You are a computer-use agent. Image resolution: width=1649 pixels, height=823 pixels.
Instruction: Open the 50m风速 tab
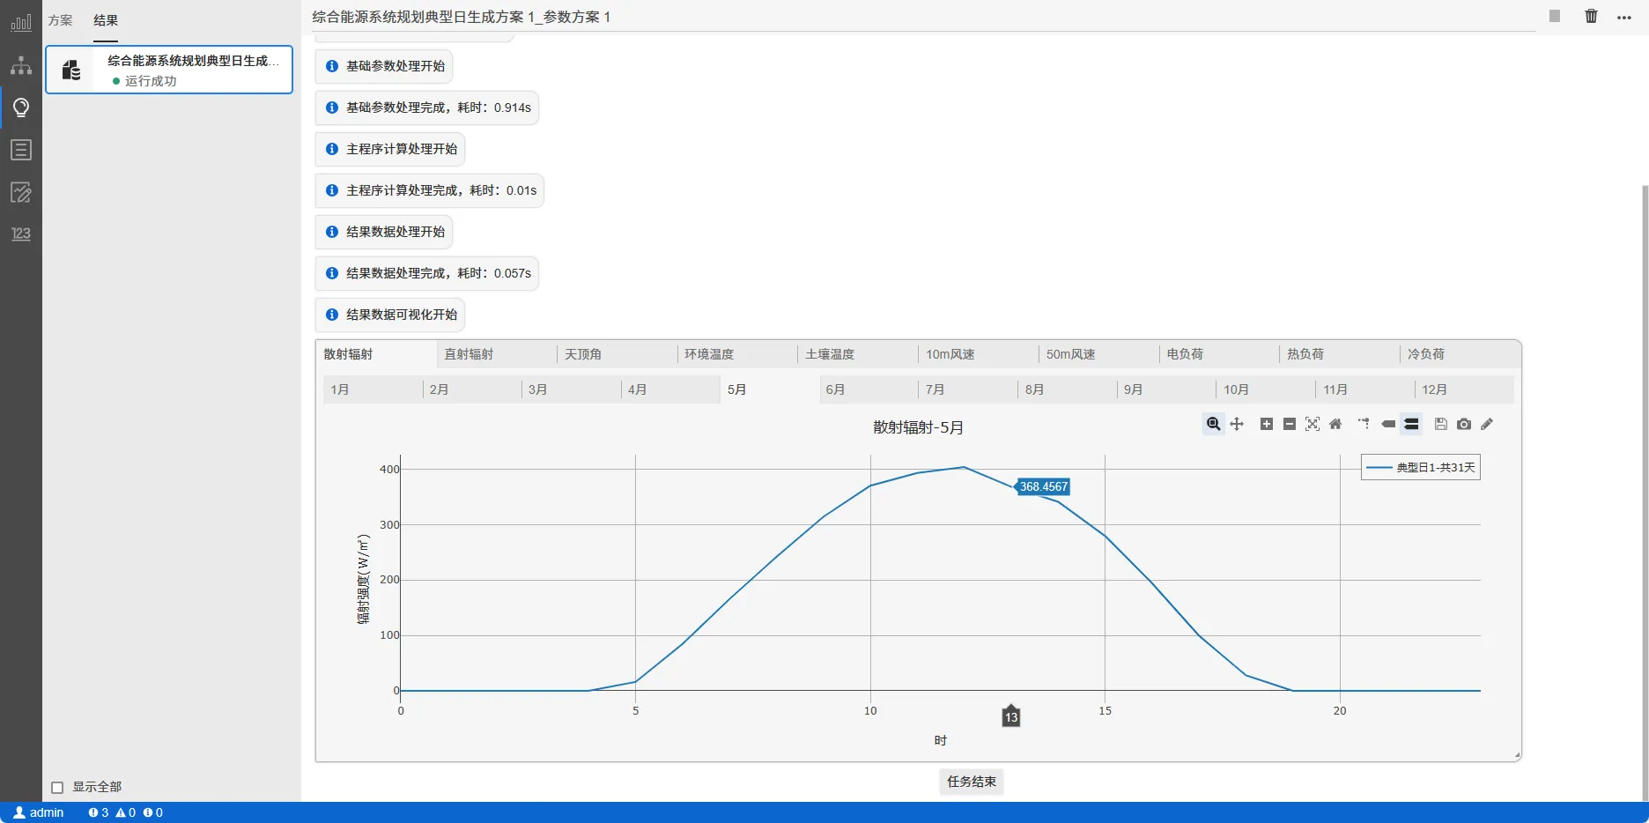(1099, 354)
